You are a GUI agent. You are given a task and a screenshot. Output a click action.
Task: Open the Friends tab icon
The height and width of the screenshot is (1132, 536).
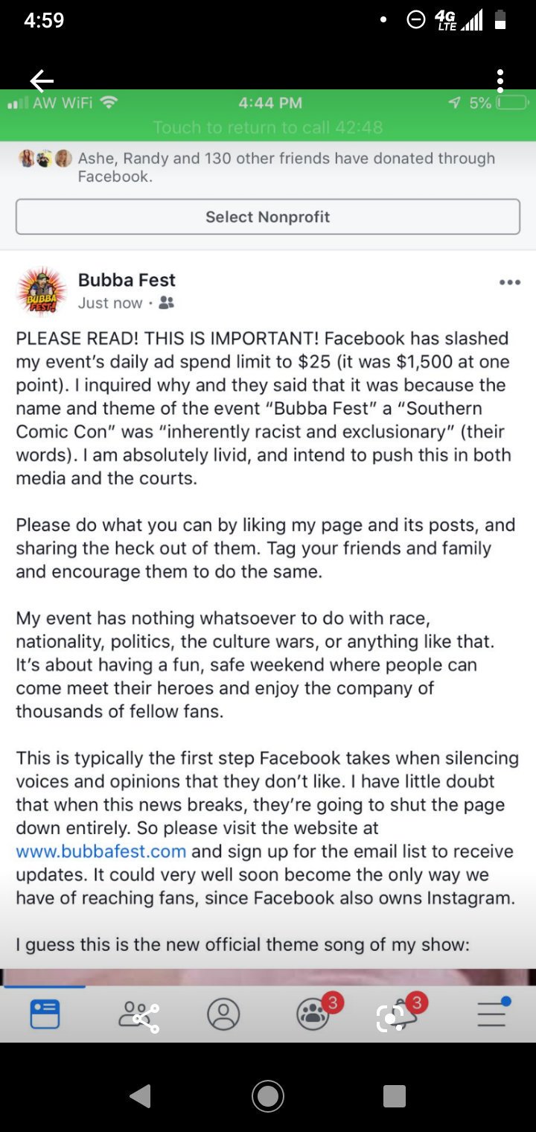pos(138,1016)
